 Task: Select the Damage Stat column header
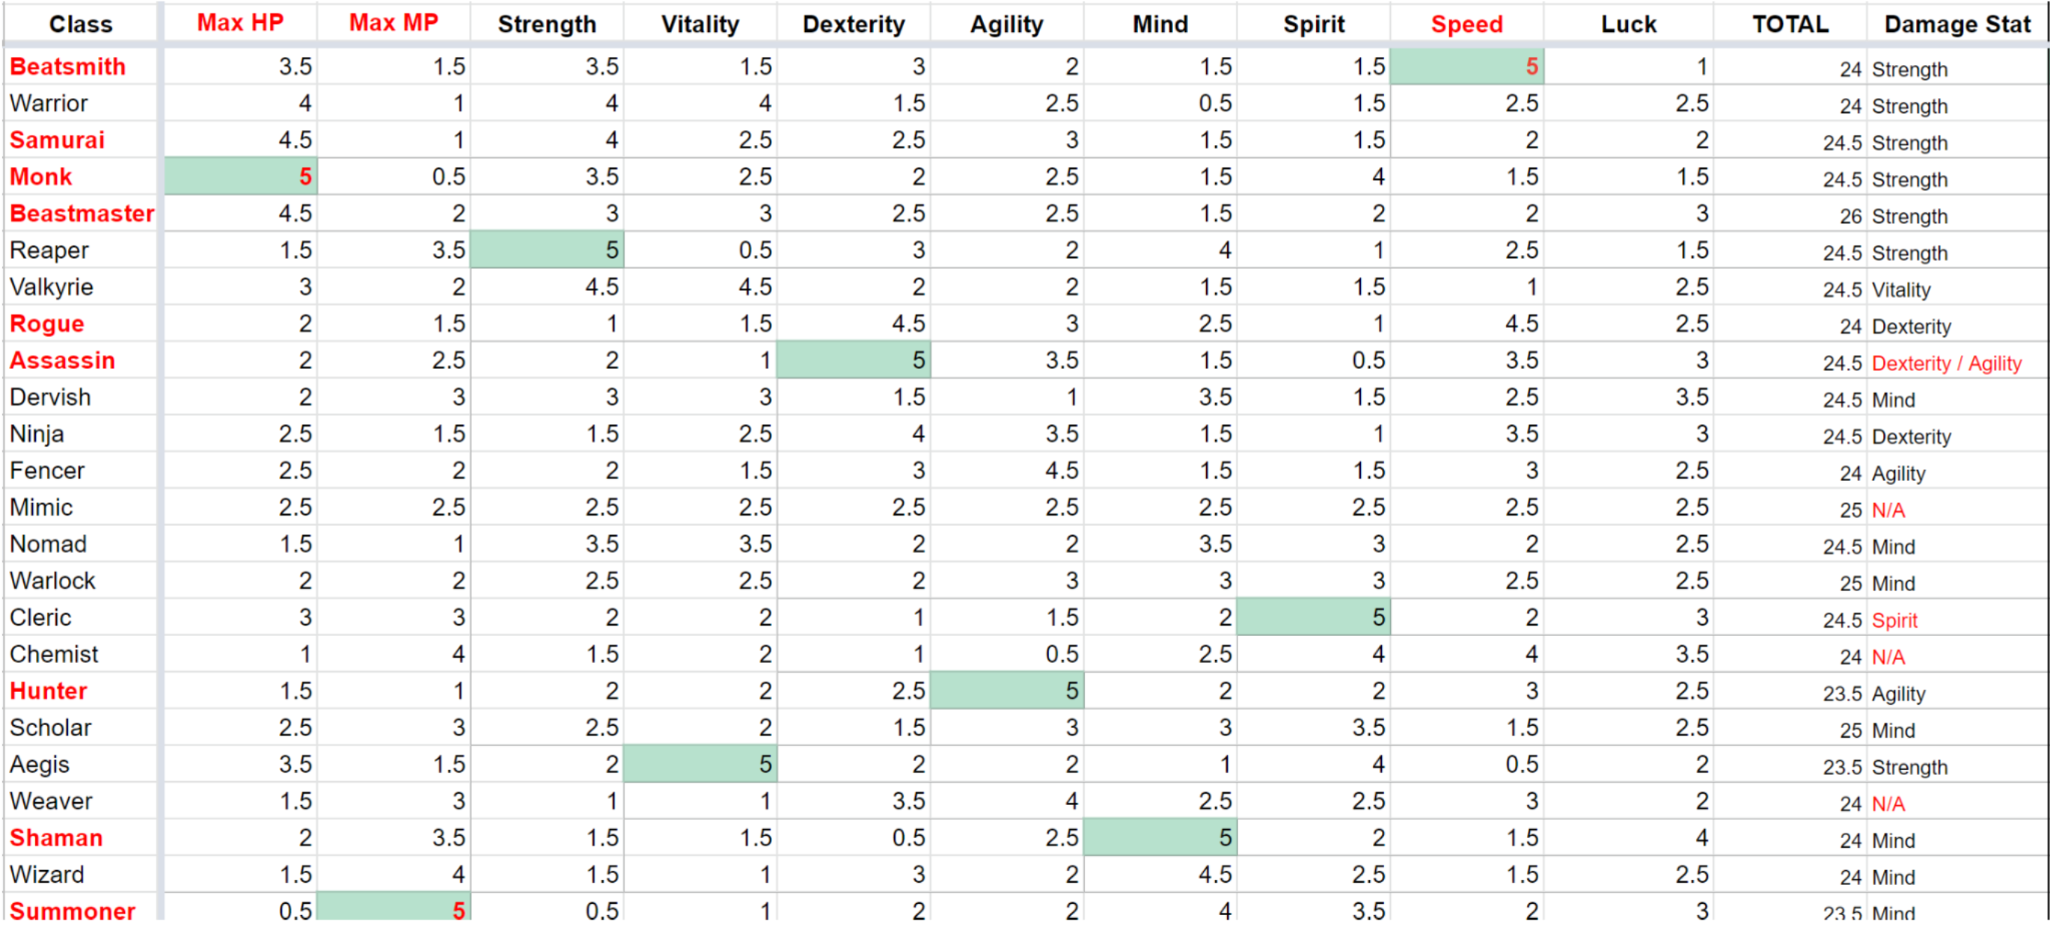[1957, 25]
